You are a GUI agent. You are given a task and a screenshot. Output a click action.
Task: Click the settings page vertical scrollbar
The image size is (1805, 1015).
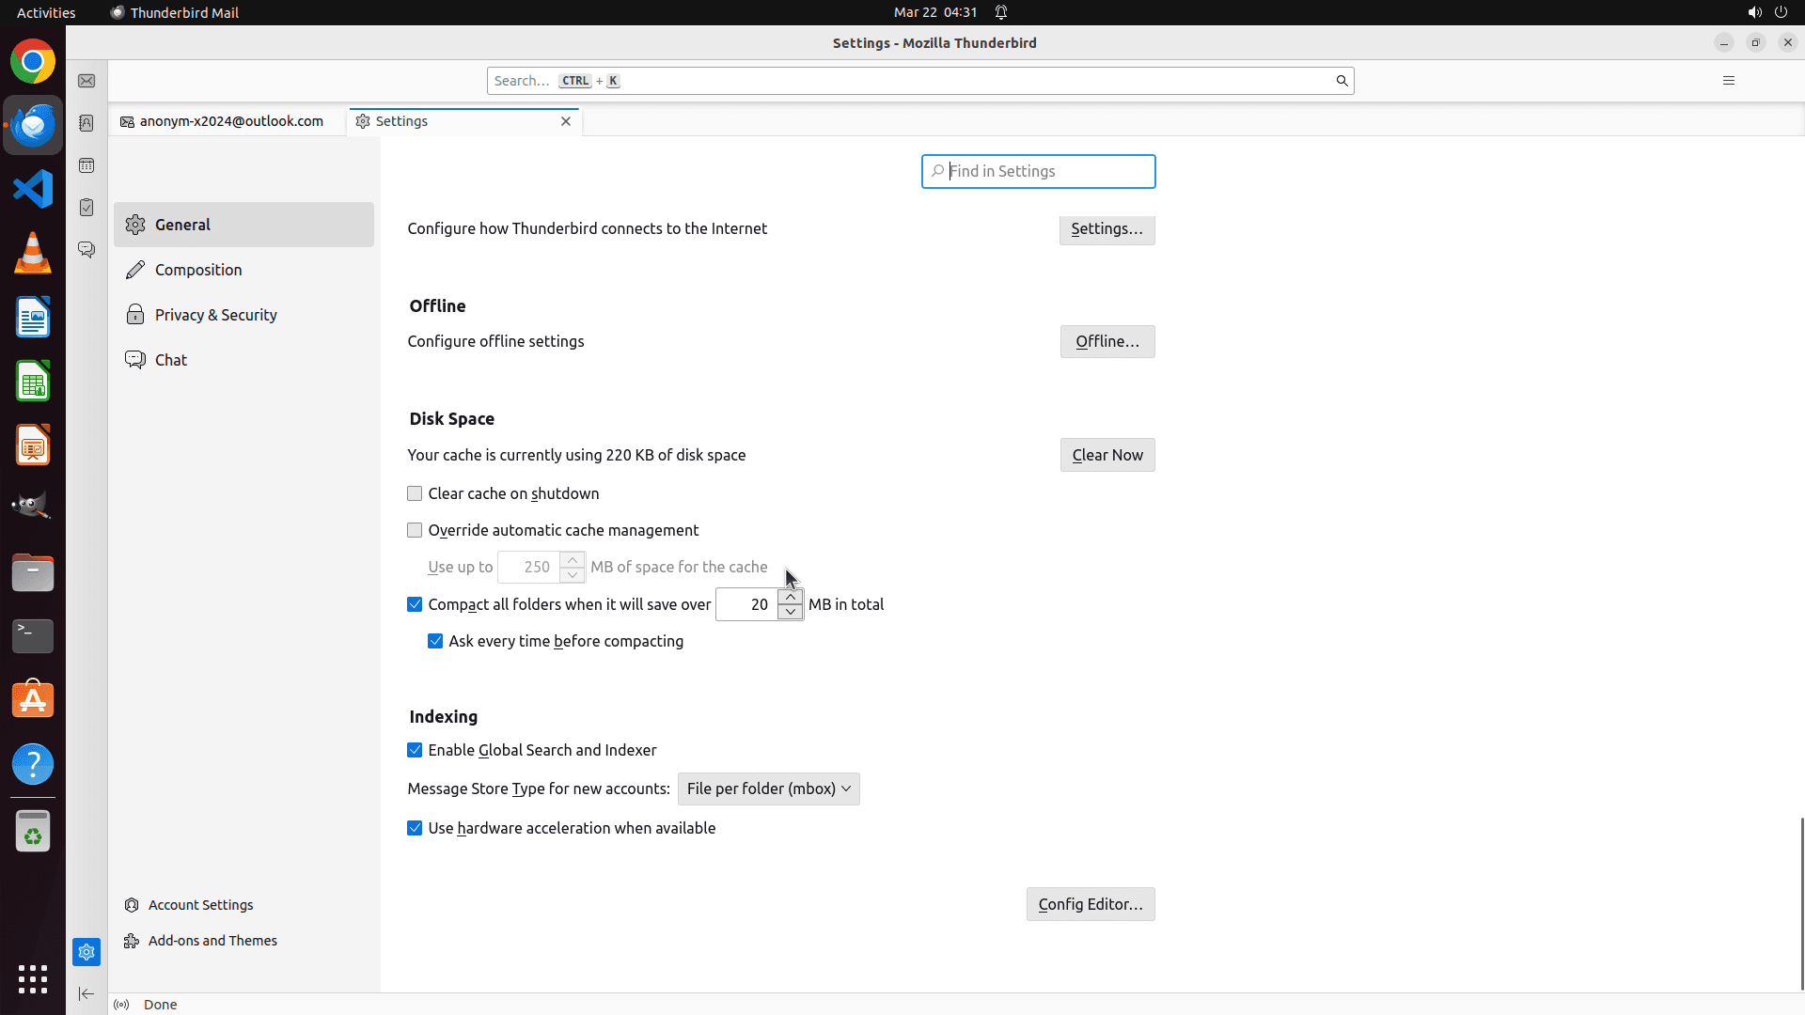(x=1801, y=902)
